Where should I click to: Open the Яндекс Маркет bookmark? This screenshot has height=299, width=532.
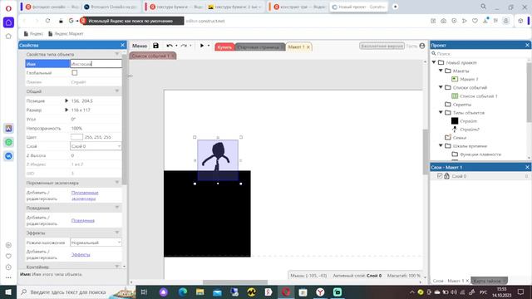click(66, 33)
